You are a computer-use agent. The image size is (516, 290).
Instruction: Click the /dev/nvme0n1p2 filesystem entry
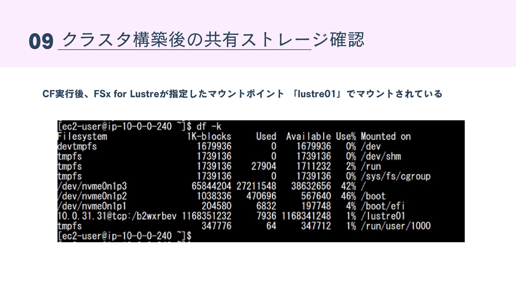coord(92,196)
